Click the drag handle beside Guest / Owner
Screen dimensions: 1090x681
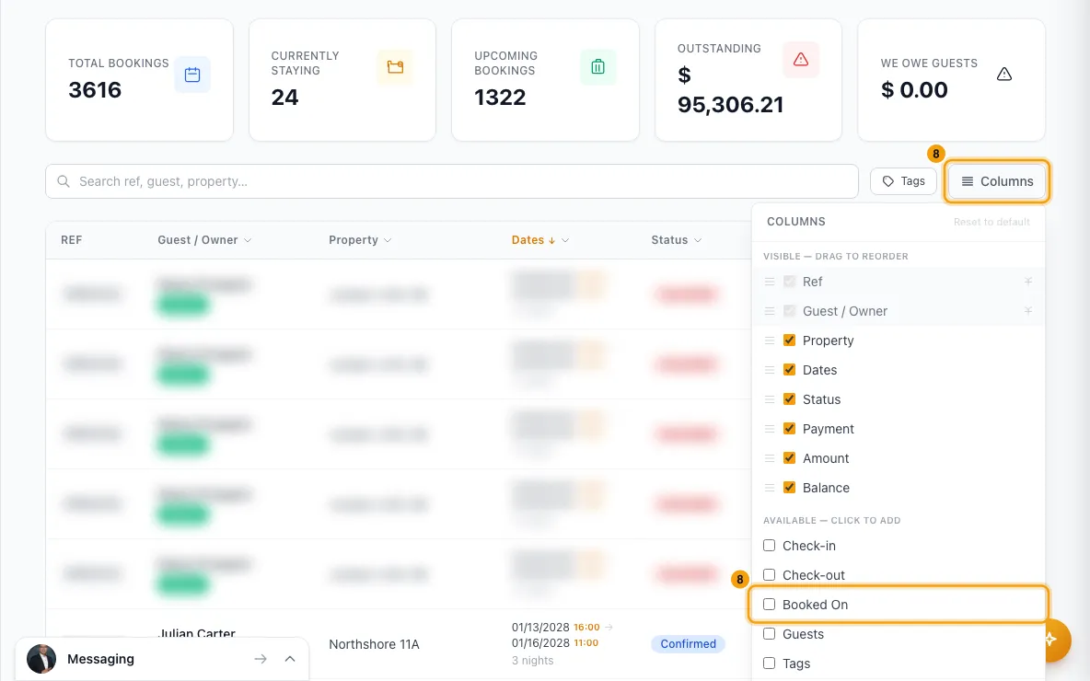[x=770, y=311]
